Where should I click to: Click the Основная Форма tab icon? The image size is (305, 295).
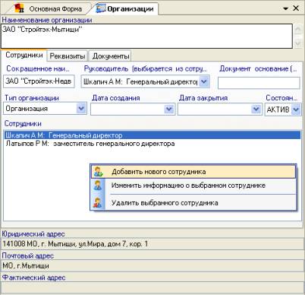pos(19,8)
